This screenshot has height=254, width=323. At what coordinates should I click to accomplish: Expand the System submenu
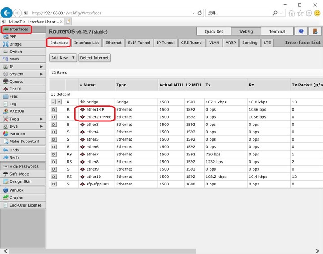coord(23,74)
